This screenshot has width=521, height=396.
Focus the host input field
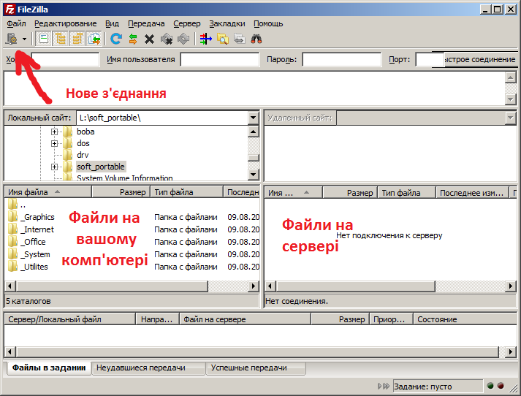pyautogui.click(x=65, y=59)
